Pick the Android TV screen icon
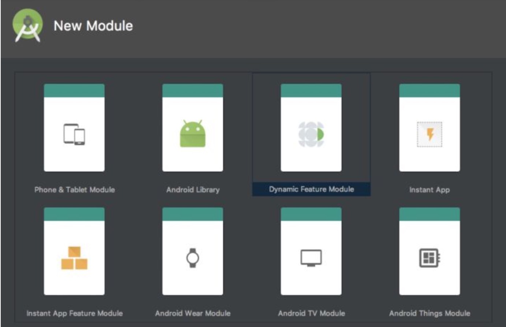Image resolution: width=506 pixels, height=327 pixels. click(311, 258)
